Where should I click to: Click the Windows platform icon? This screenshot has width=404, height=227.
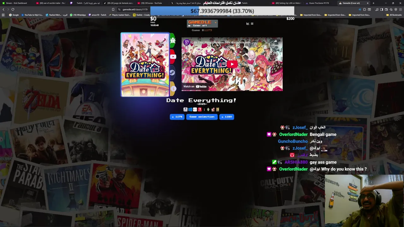[x=190, y=109]
